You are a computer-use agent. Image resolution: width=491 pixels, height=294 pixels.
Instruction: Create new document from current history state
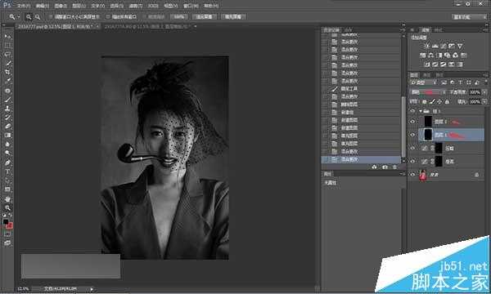click(x=375, y=167)
